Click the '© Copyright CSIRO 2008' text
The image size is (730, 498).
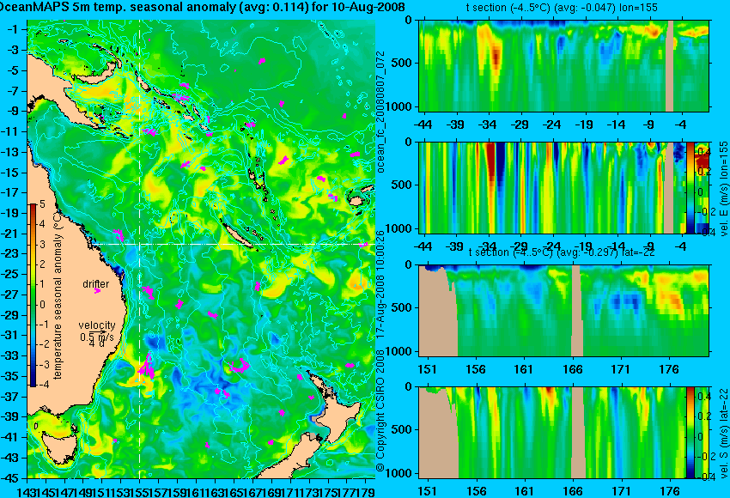click(x=380, y=410)
